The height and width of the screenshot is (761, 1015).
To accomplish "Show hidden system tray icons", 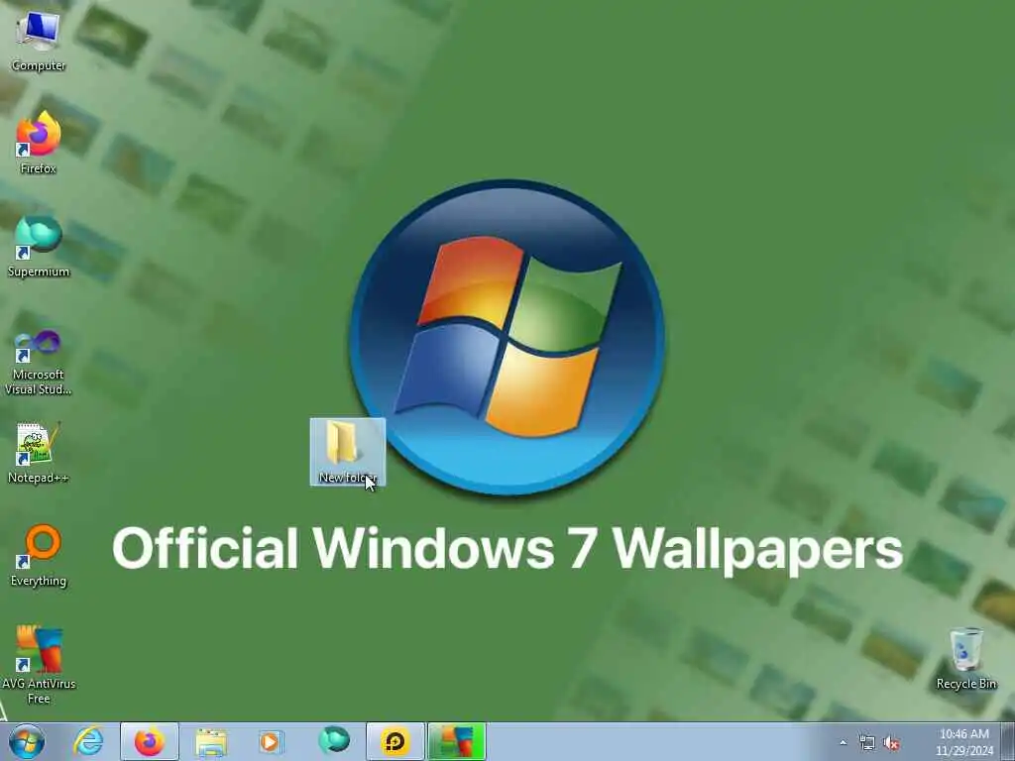I will coord(843,743).
